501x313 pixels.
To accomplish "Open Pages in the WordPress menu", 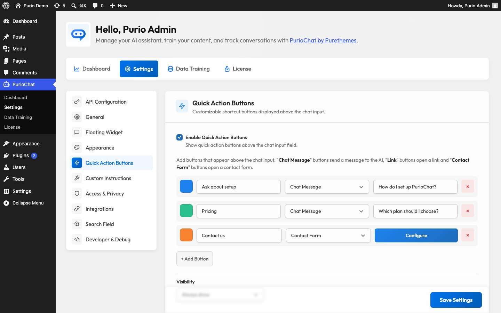I will pos(28,61).
